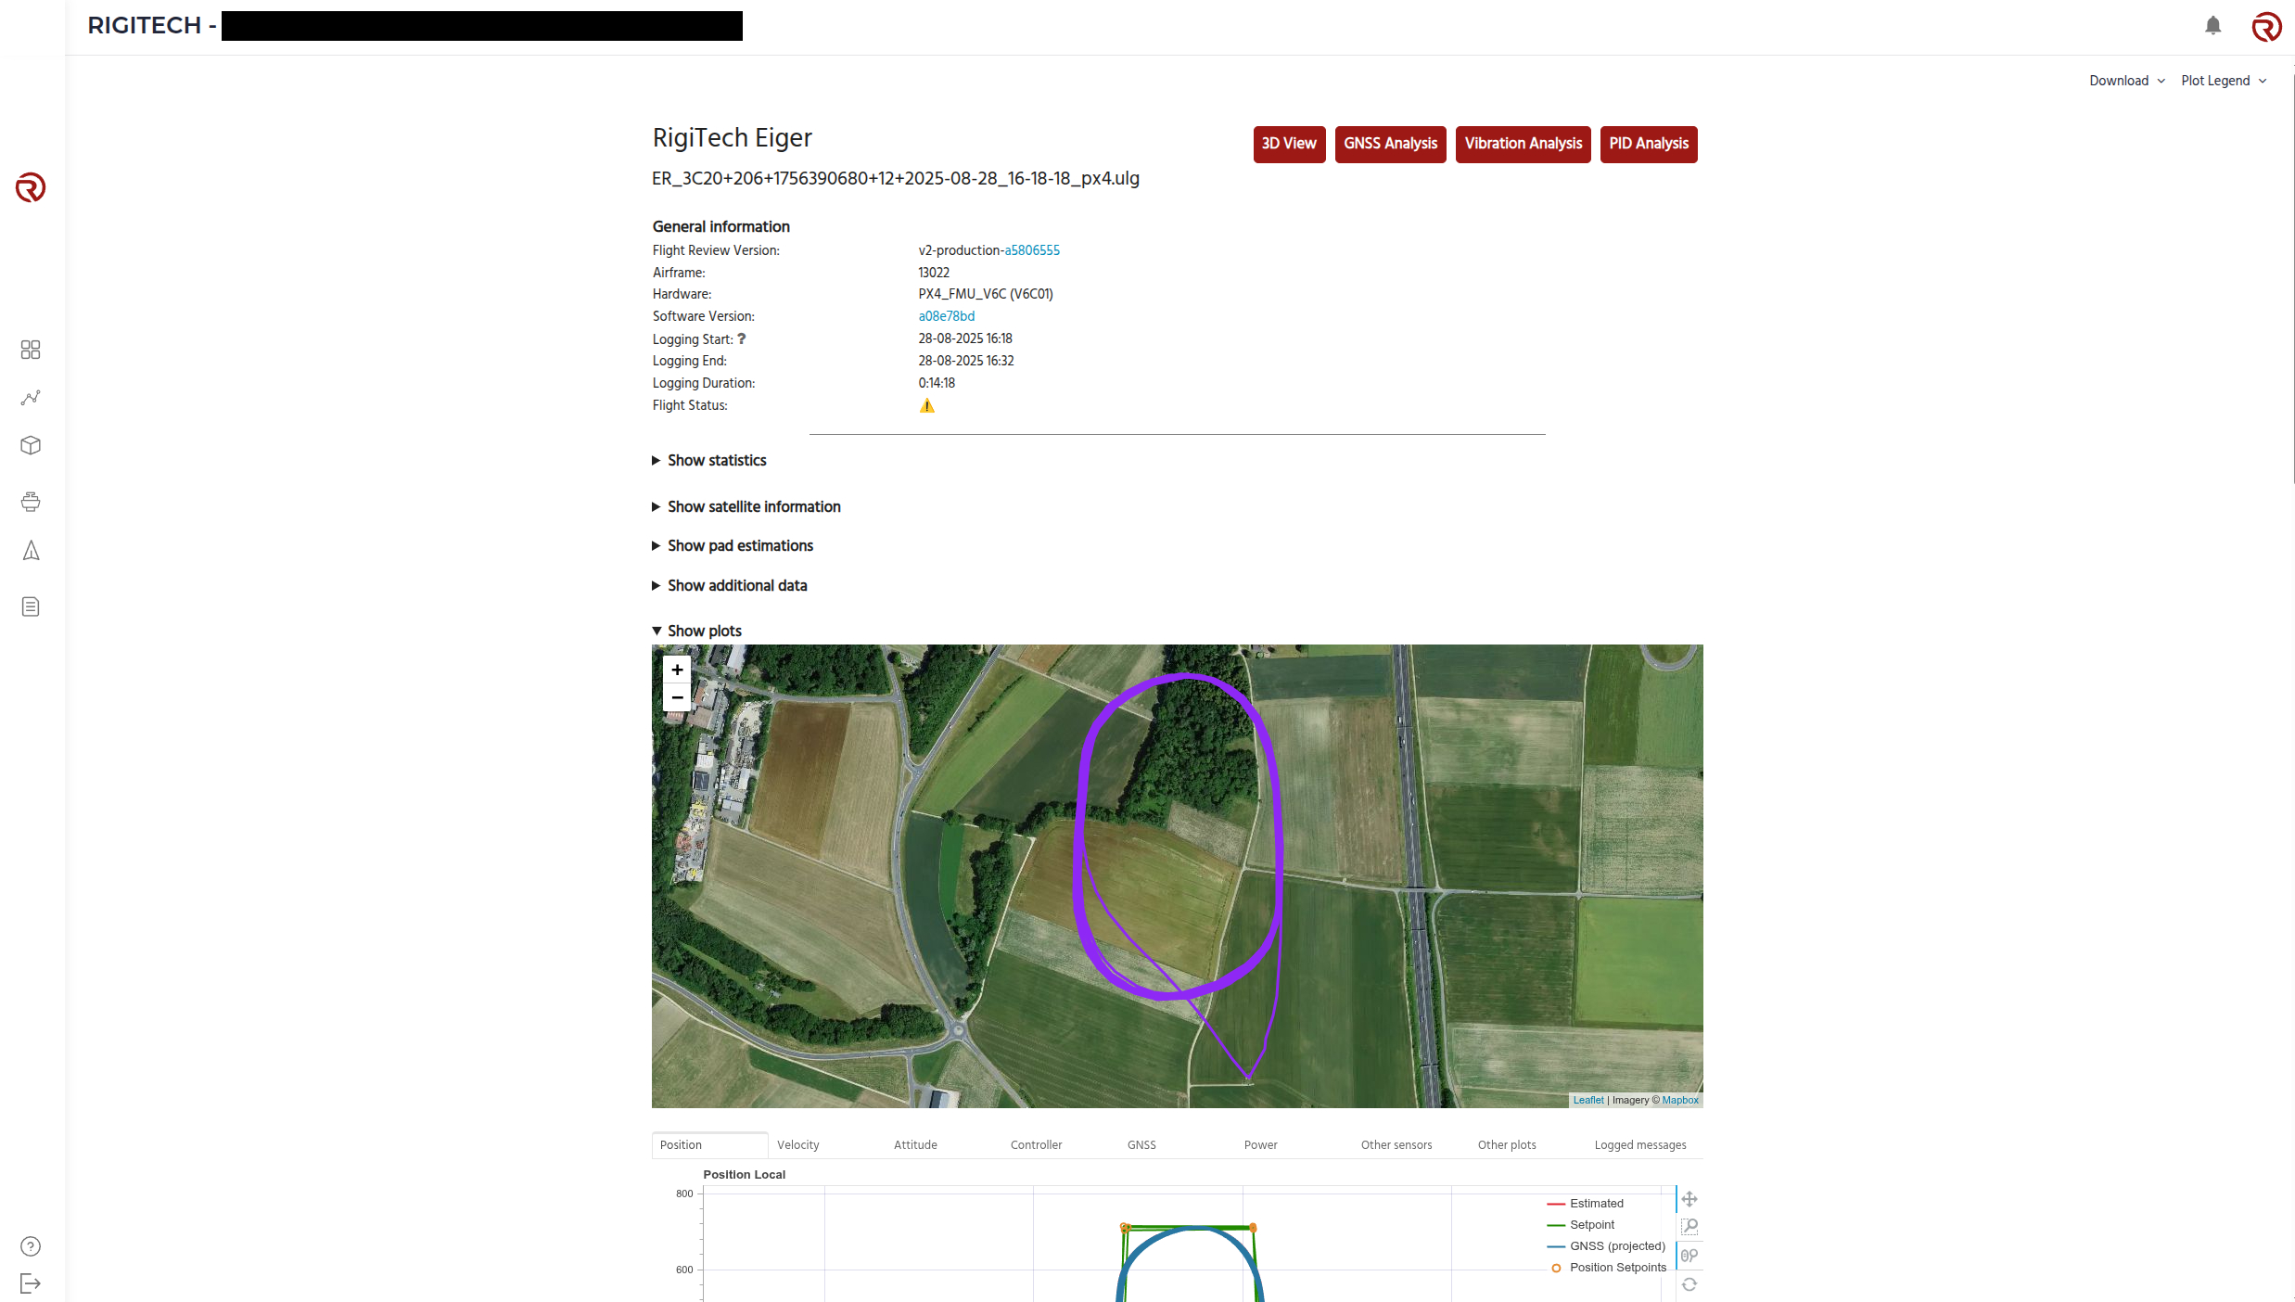Open the Mapbox attribution link
Viewport: 2295px width, 1302px height.
(x=1680, y=1100)
